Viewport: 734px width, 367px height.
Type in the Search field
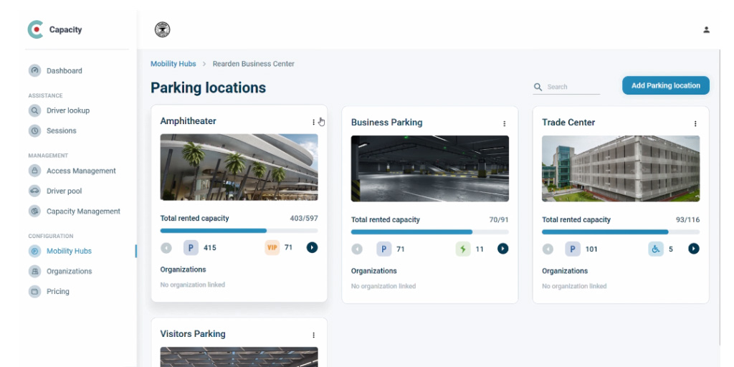(x=573, y=87)
